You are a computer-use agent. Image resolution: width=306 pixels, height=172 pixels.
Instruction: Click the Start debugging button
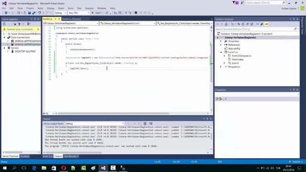pos(97,13)
